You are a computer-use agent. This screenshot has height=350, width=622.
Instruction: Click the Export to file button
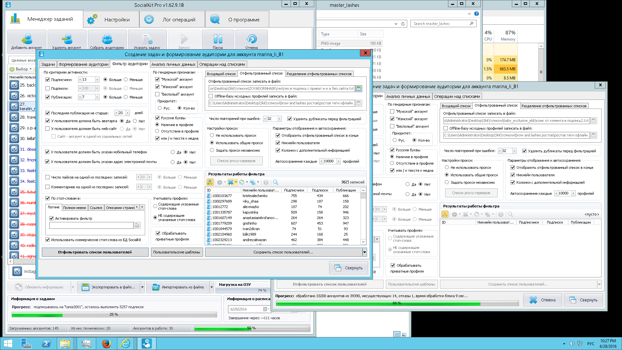(x=109, y=287)
